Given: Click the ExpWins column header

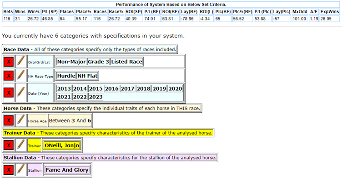Looking at the screenshot, I should click(330, 12).
